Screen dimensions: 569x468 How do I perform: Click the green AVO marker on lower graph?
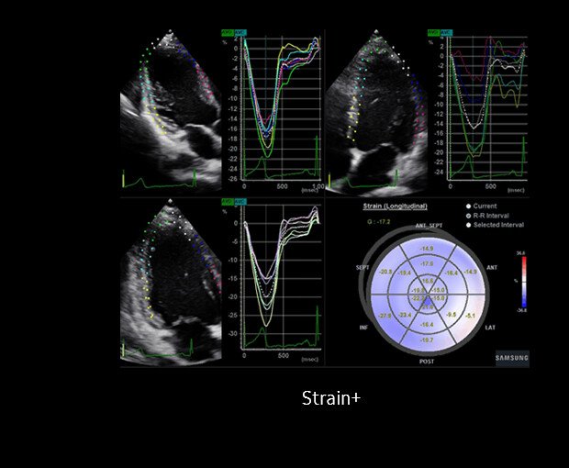click(x=228, y=202)
